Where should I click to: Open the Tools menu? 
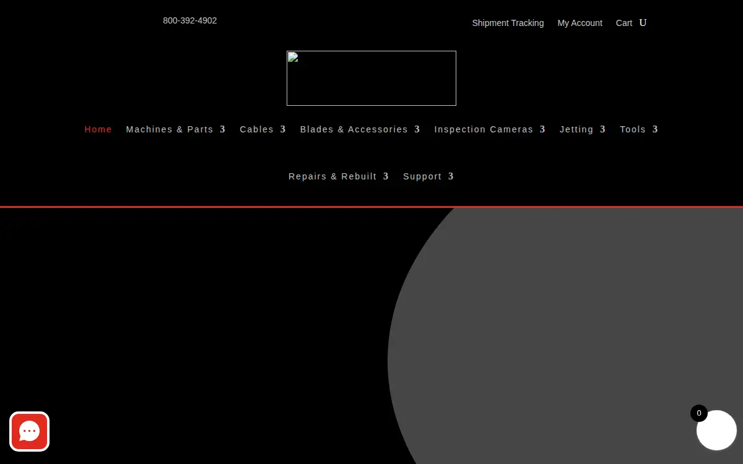[633, 129]
